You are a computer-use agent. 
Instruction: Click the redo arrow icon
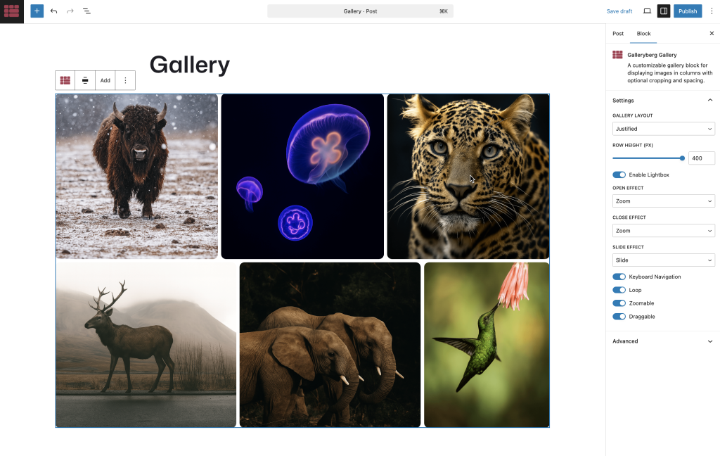[x=70, y=11]
